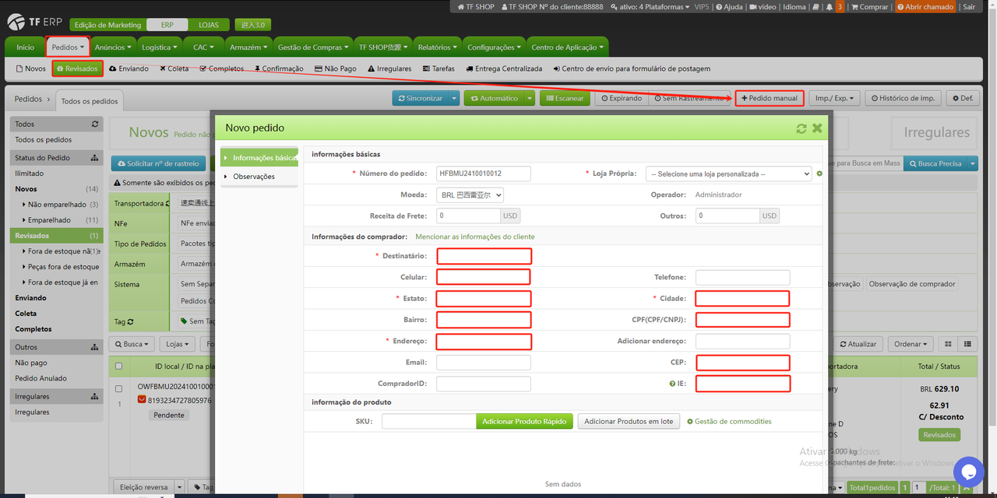Image resolution: width=997 pixels, height=498 pixels.
Task: Switch to list view icon
Action: click(967, 344)
